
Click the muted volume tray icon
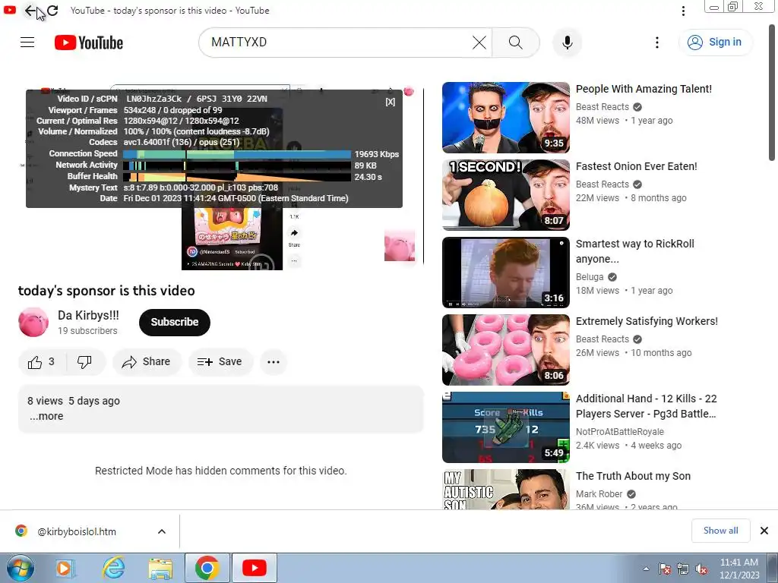pos(701,569)
